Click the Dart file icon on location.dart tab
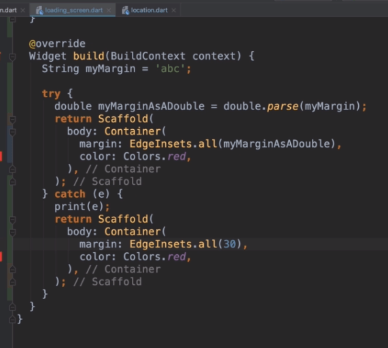Viewport: 388px width, 348px height. pyautogui.click(x=125, y=10)
